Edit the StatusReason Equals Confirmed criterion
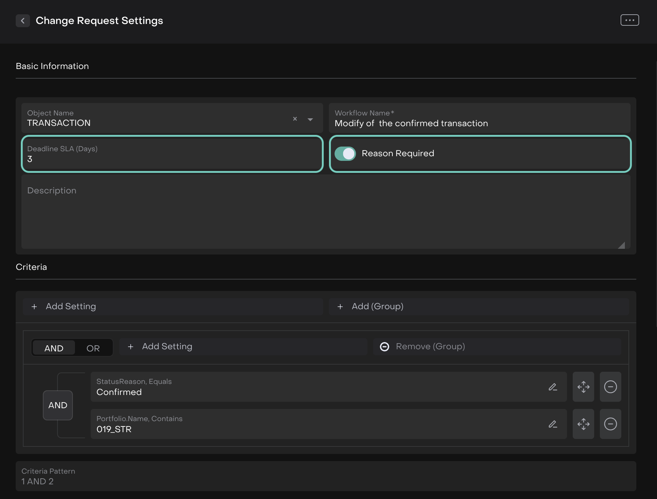 coord(553,387)
